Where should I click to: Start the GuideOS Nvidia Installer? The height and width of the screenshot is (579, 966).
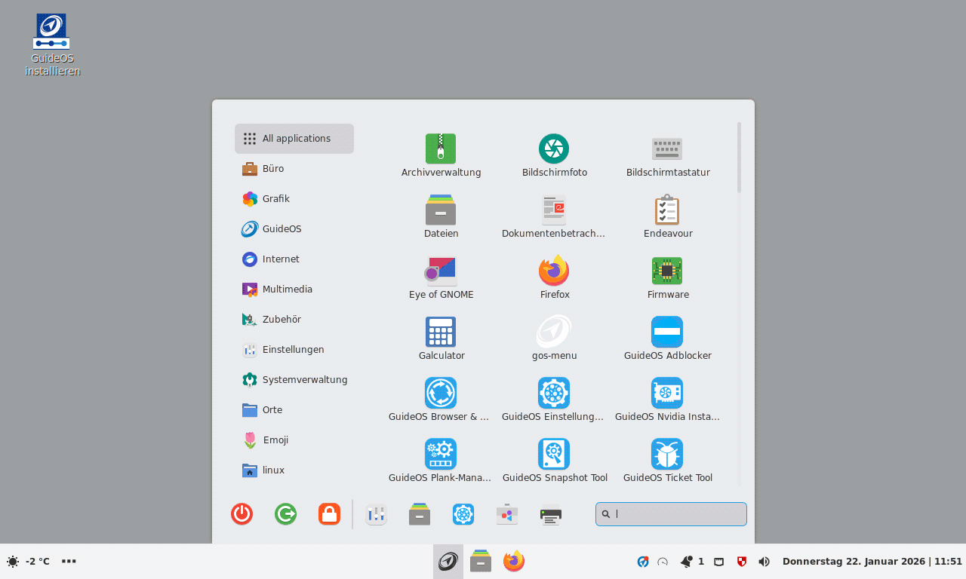[x=667, y=393]
